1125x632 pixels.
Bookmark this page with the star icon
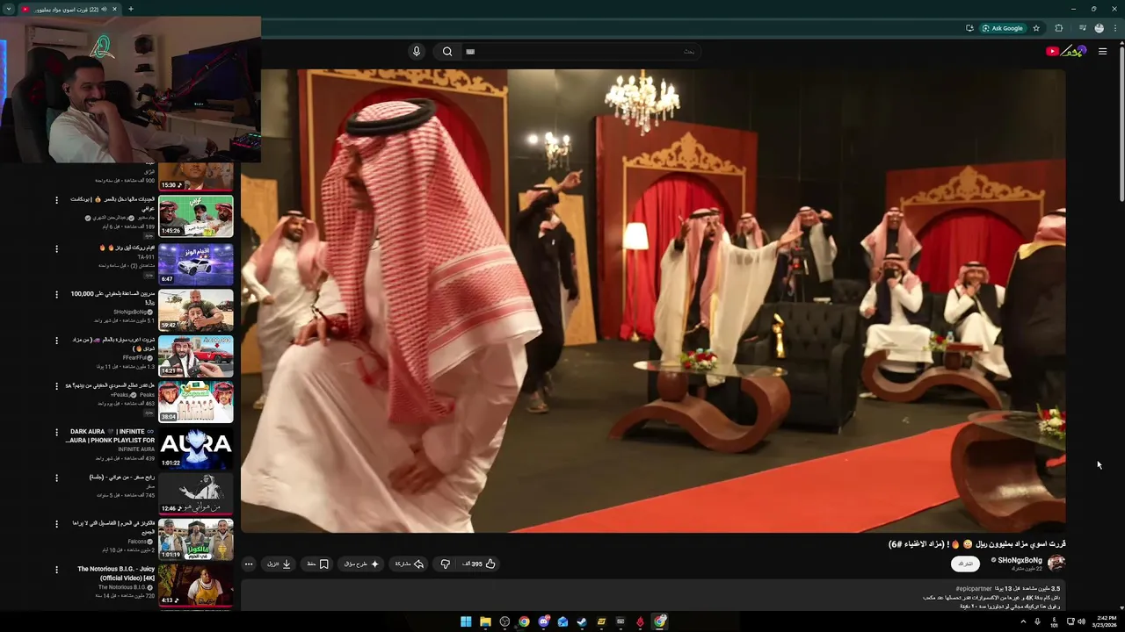[x=1036, y=28]
